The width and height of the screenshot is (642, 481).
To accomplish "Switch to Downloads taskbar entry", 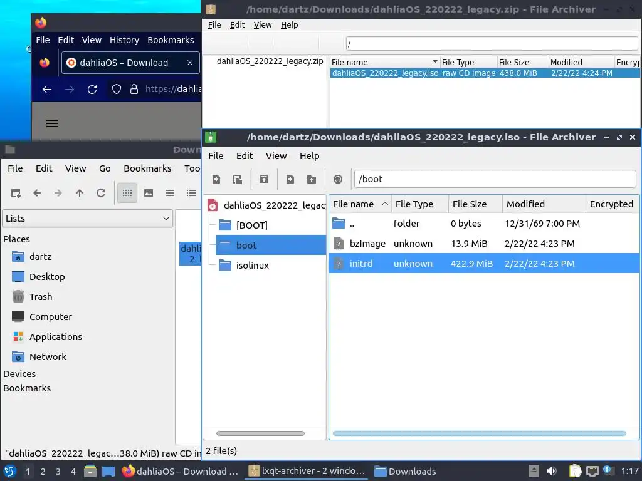I will click(406, 471).
